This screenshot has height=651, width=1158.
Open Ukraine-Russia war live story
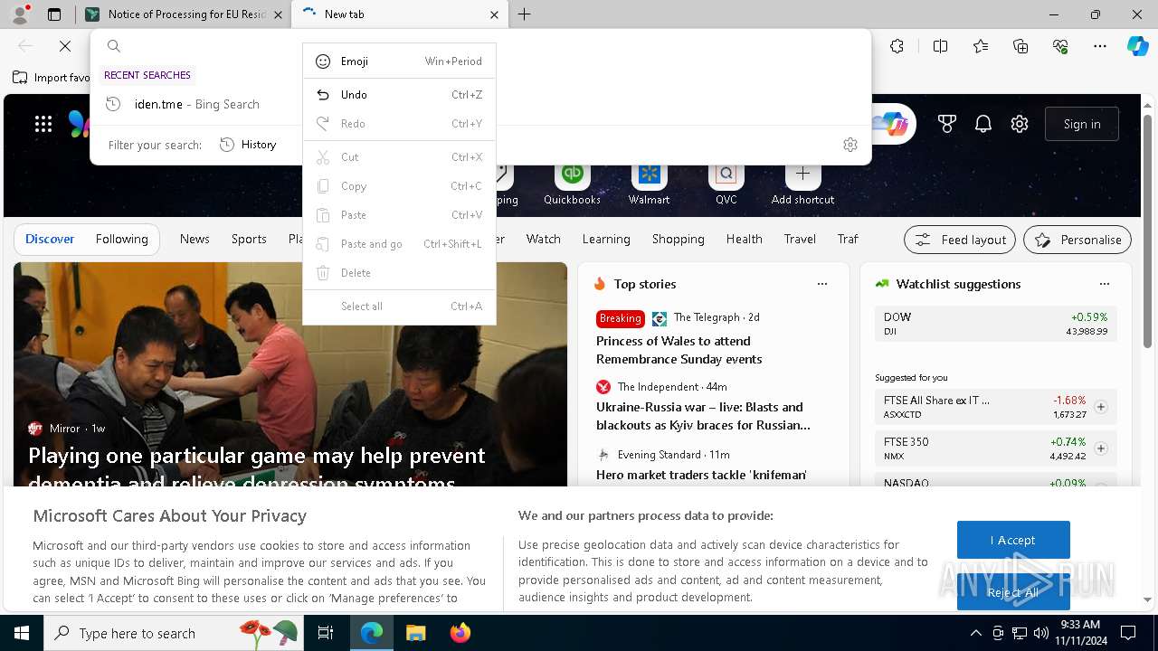click(x=703, y=416)
